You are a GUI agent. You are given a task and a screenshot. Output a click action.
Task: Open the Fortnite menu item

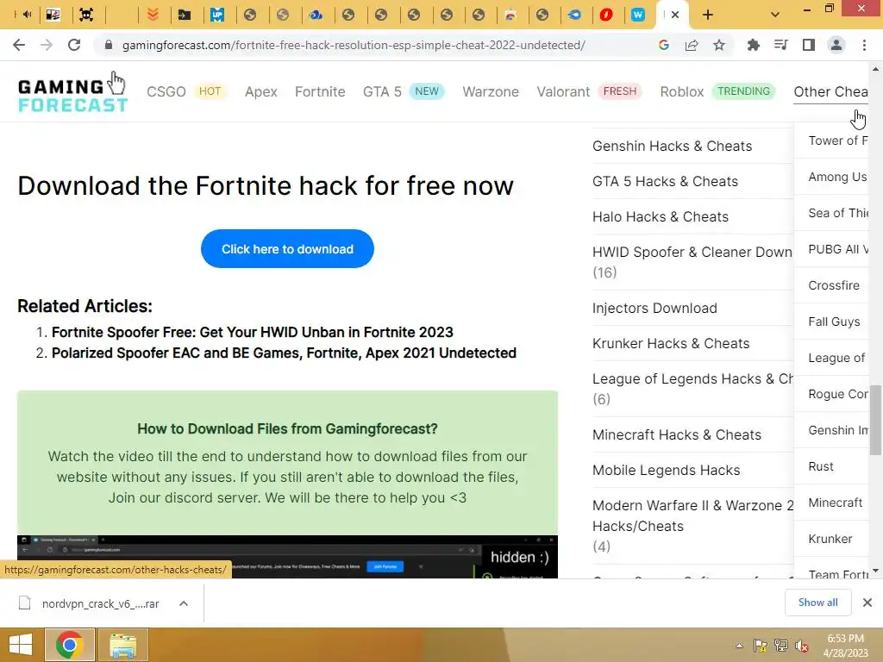point(320,91)
